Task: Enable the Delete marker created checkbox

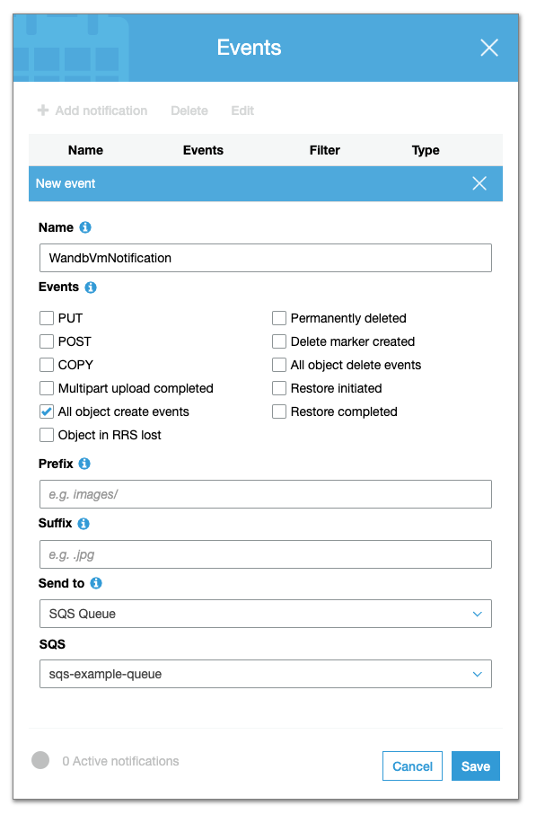Action: tap(279, 341)
